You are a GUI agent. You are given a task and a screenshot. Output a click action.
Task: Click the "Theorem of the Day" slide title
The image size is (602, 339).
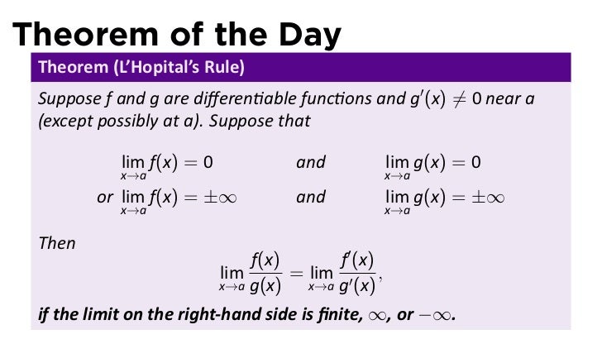pos(177,36)
